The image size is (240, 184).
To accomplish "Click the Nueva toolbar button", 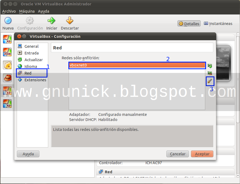I will pos(8,23).
